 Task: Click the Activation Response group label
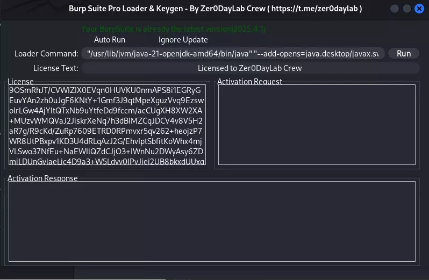[x=42, y=178]
